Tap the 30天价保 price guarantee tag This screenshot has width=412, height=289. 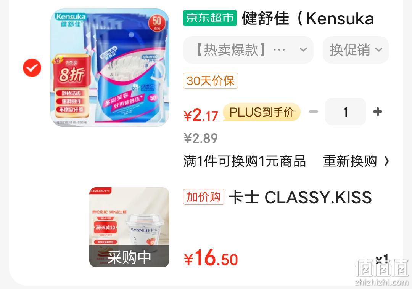[211, 81]
